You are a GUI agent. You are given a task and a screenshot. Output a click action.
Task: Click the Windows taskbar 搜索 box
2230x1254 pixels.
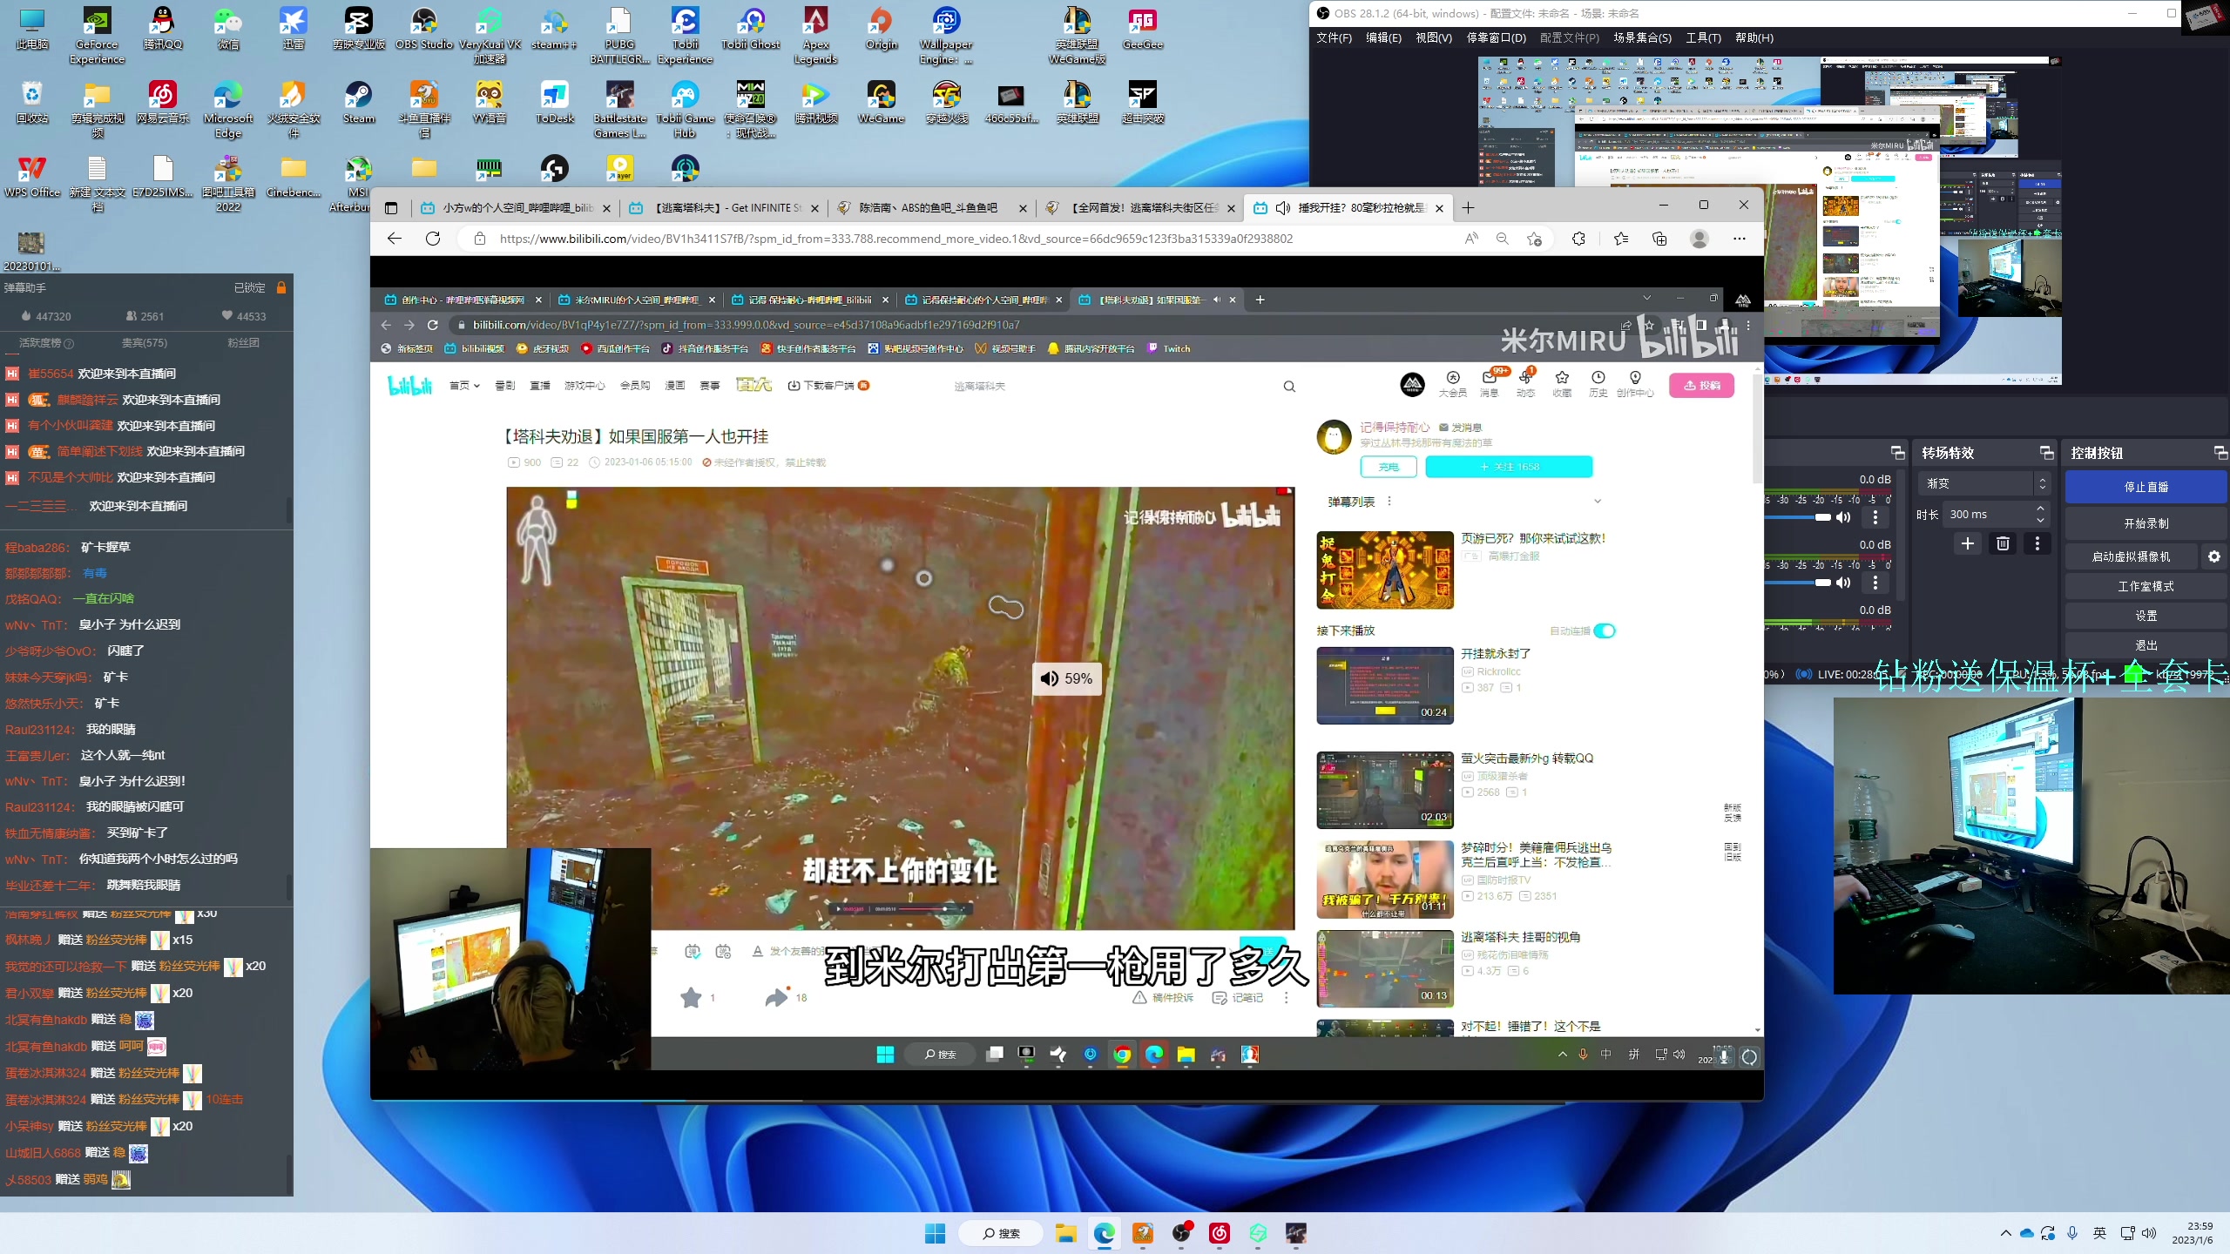tap(1000, 1233)
